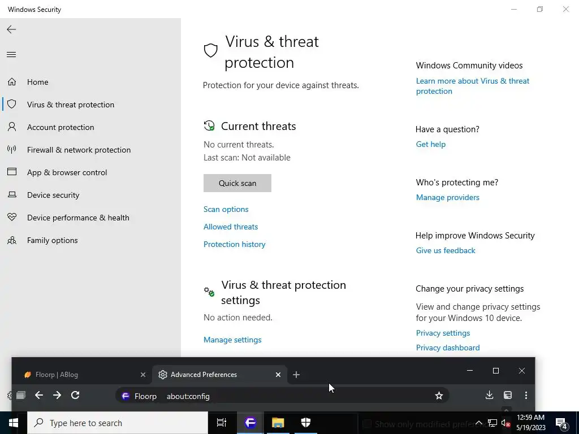The height and width of the screenshot is (434, 579).
Task: Reload the Floorp about:config page
Action: [x=75, y=395]
